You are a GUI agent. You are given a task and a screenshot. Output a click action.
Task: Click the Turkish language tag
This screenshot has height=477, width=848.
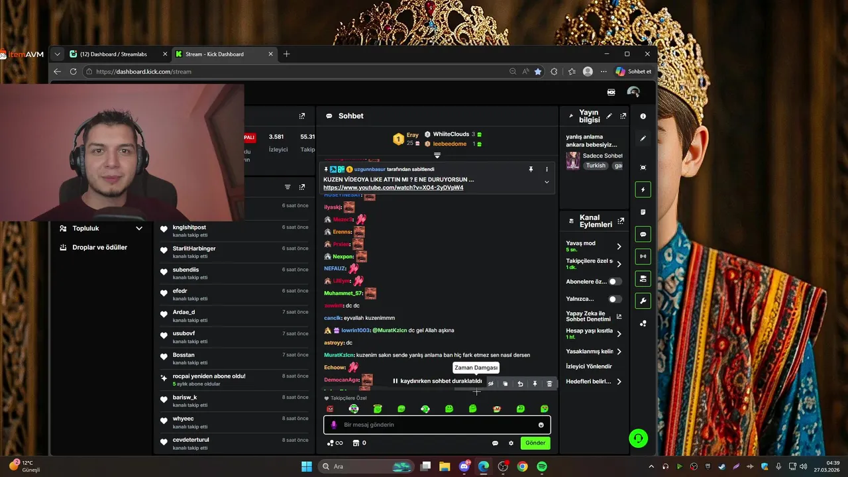click(x=596, y=166)
